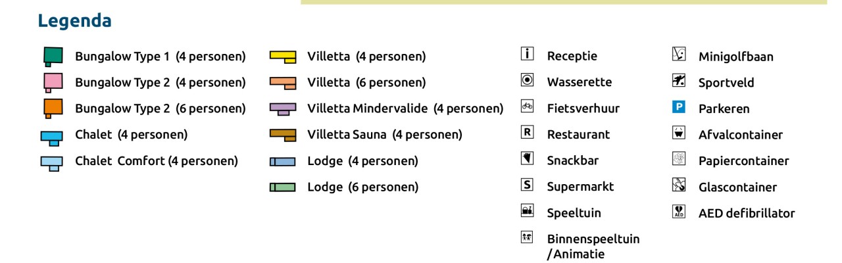Image resolution: width=842 pixels, height=263 pixels.
Task: Click the Restaurant R icon
Action: pos(527,132)
